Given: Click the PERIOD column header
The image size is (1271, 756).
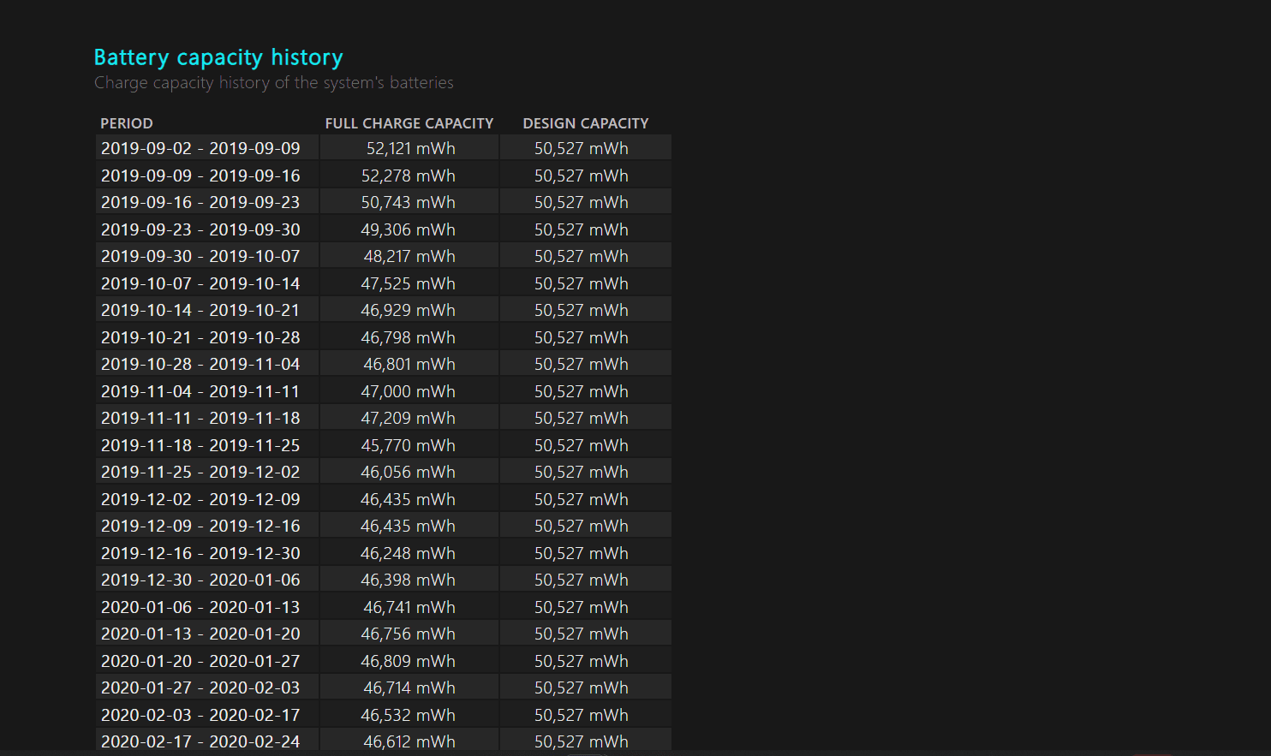Looking at the screenshot, I should [127, 123].
